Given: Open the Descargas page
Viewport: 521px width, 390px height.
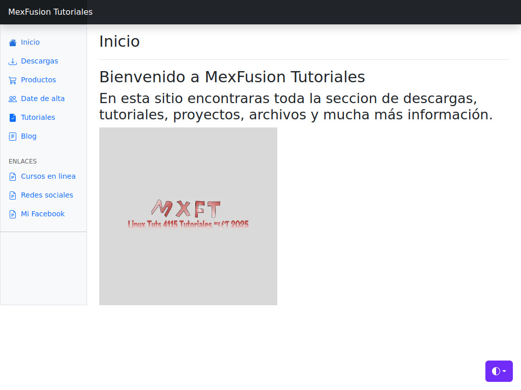Looking at the screenshot, I should point(40,61).
